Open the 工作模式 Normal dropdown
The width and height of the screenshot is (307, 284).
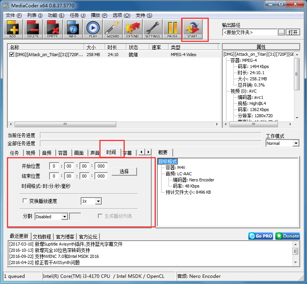[282, 143]
